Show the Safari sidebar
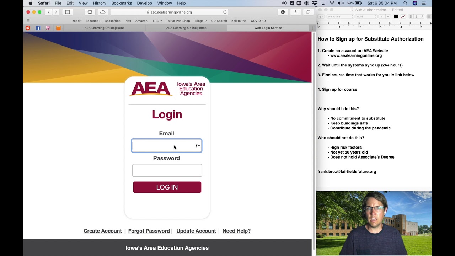Viewport: 455px width, 256px height. [x=68, y=12]
